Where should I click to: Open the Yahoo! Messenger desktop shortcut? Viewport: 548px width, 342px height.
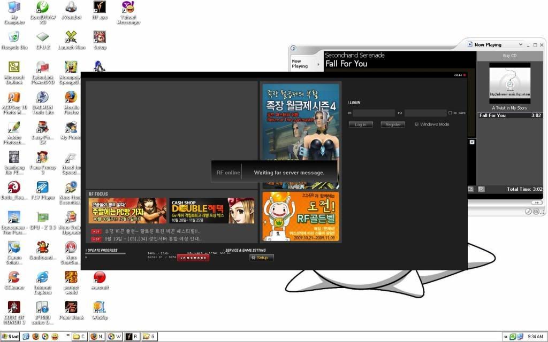(128, 13)
